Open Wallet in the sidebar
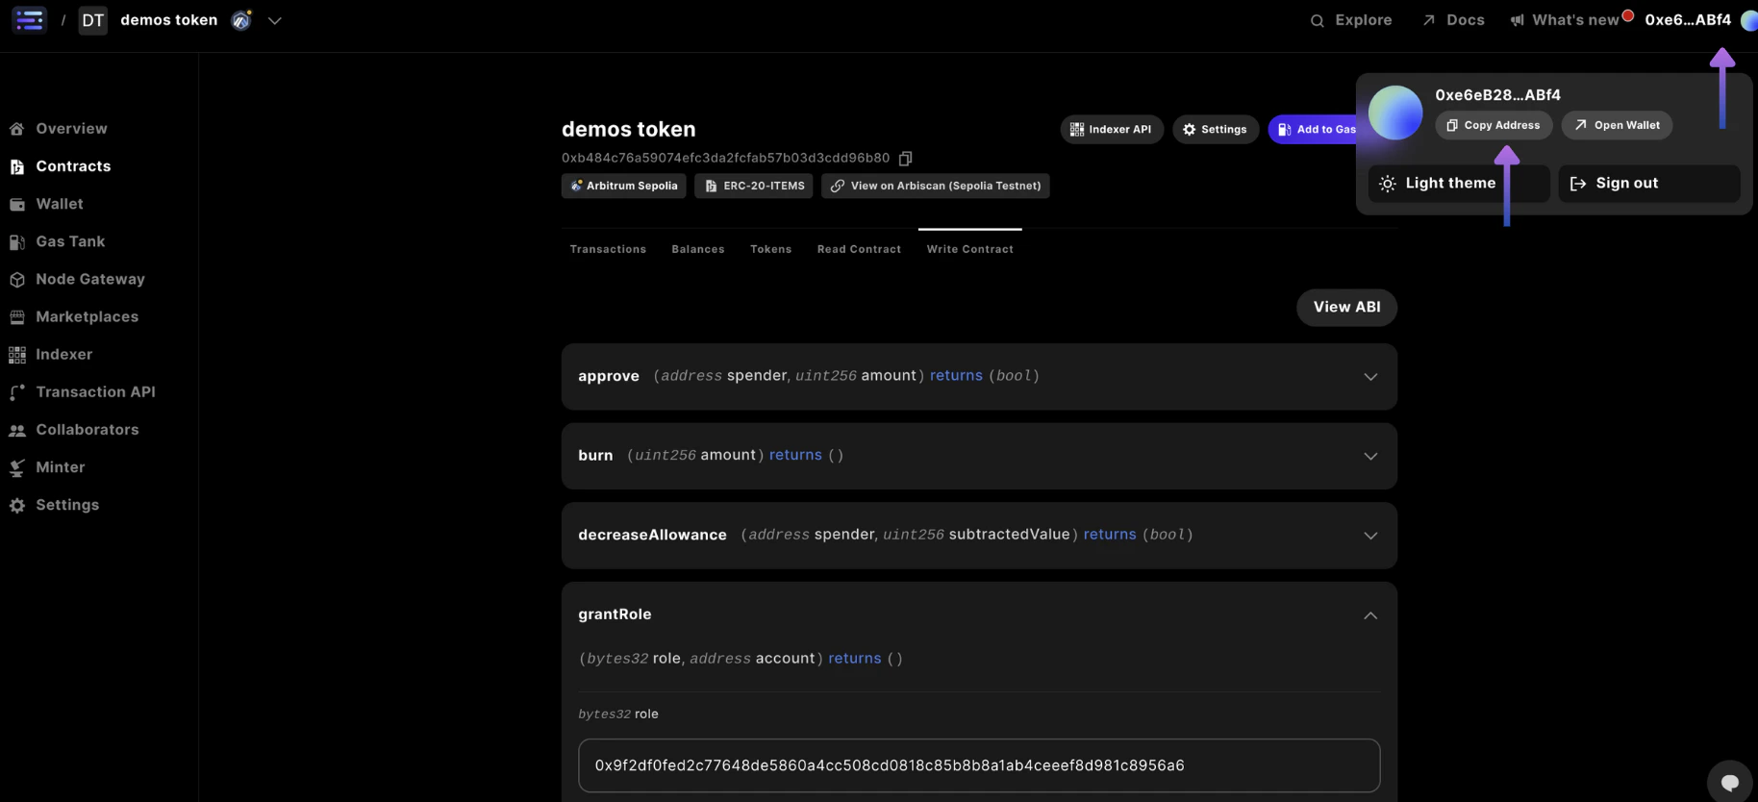 (59, 204)
